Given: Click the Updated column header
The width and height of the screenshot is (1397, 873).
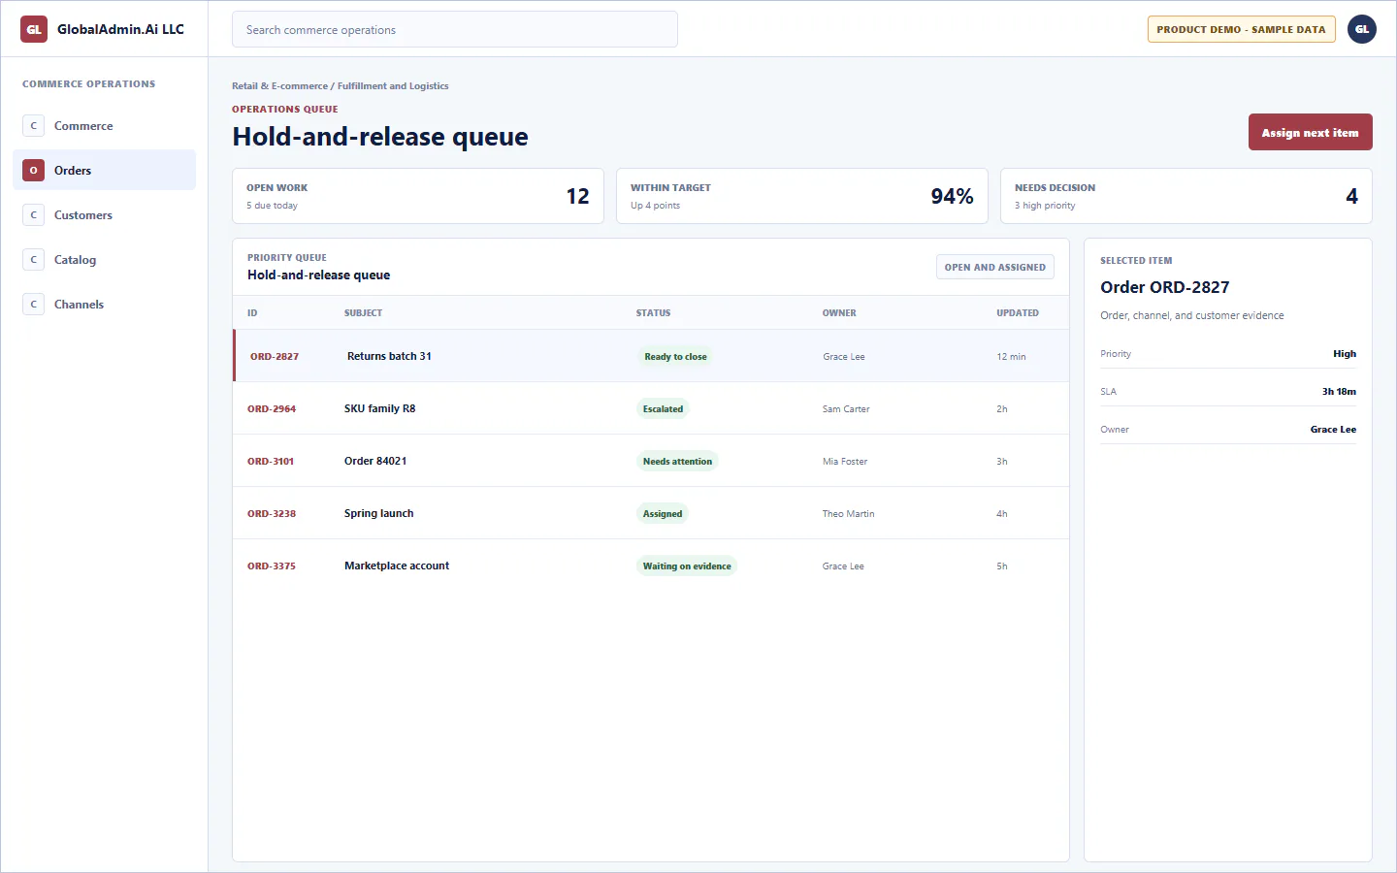Looking at the screenshot, I should (1018, 313).
